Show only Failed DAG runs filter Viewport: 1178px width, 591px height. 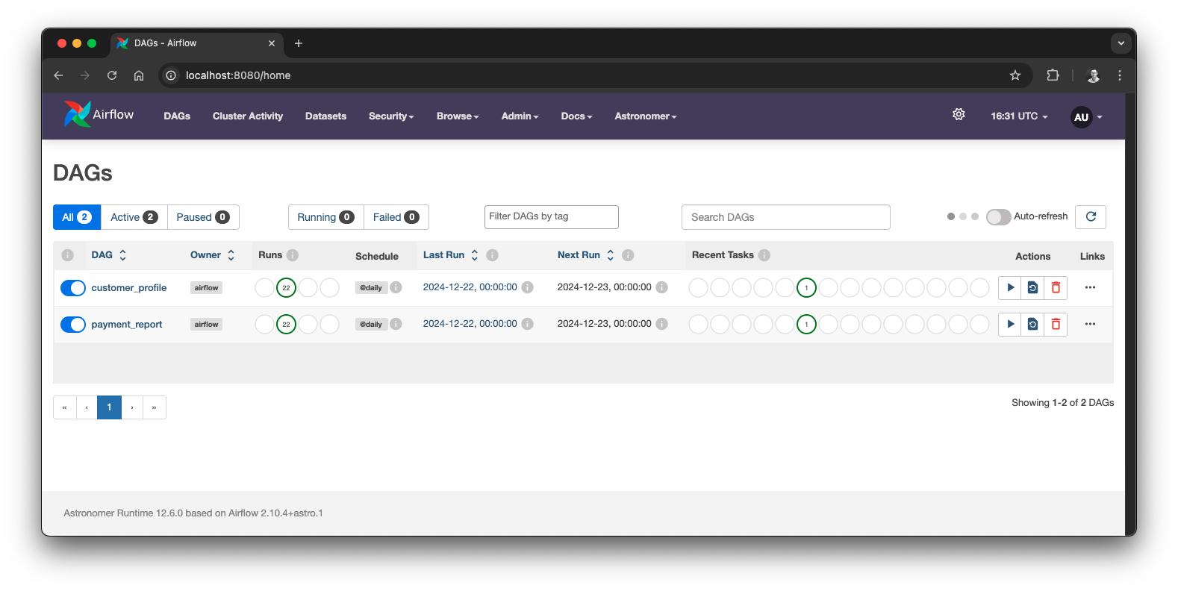[396, 217]
